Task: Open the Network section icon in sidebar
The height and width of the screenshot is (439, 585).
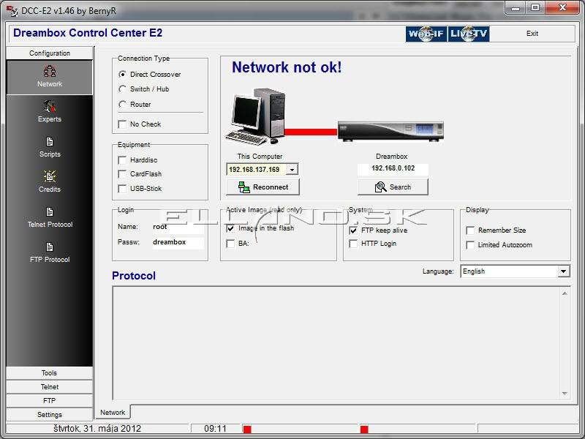Action: [50, 71]
